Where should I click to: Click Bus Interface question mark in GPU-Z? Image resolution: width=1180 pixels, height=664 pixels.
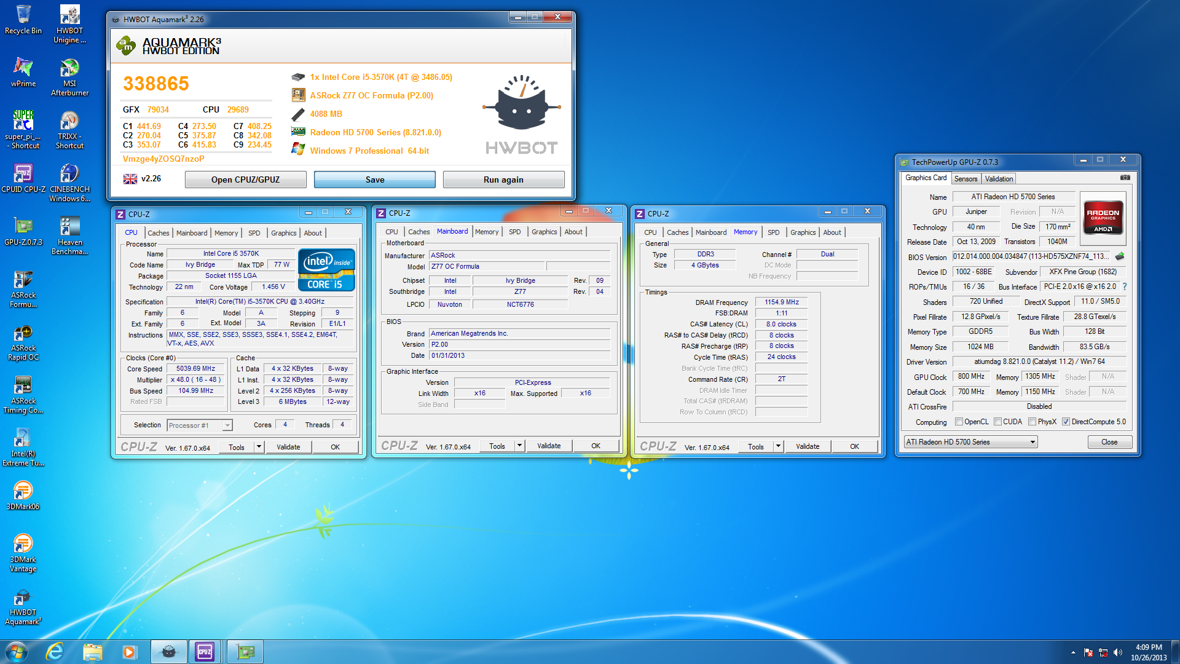(x=1125, y=287)
